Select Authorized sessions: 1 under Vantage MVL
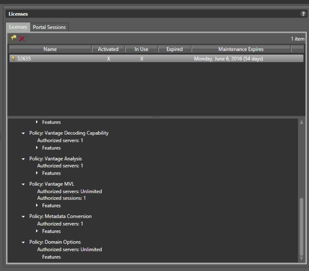This screenshot has height=271, width=309. tap(61, 198)
